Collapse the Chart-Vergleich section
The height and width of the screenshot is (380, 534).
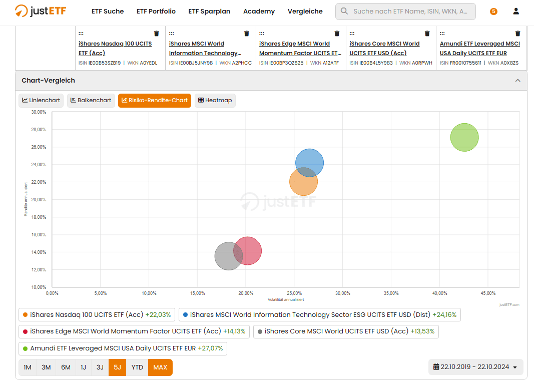pyautogui.click(x=517, y=81)
